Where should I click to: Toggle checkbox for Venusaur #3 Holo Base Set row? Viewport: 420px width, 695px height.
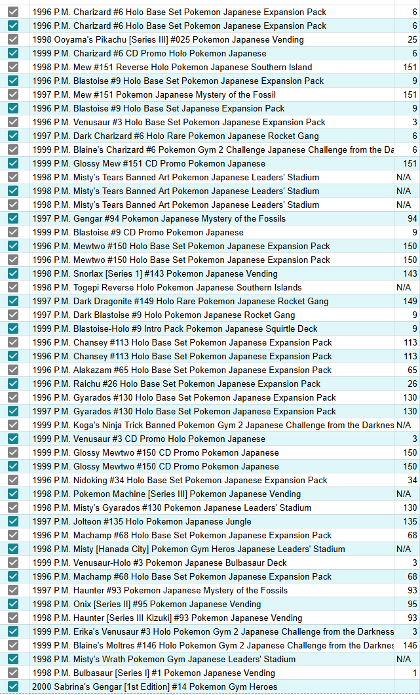(x=13, y=122)
